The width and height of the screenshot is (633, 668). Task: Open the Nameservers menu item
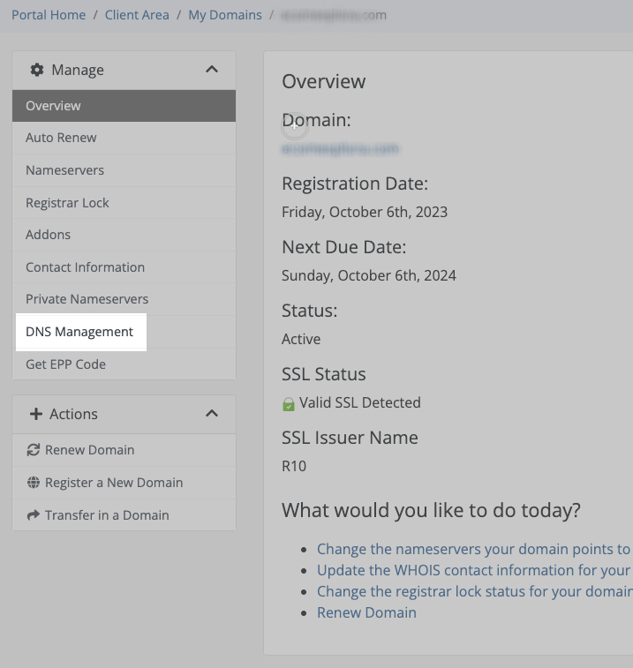(x=124, y=170)
